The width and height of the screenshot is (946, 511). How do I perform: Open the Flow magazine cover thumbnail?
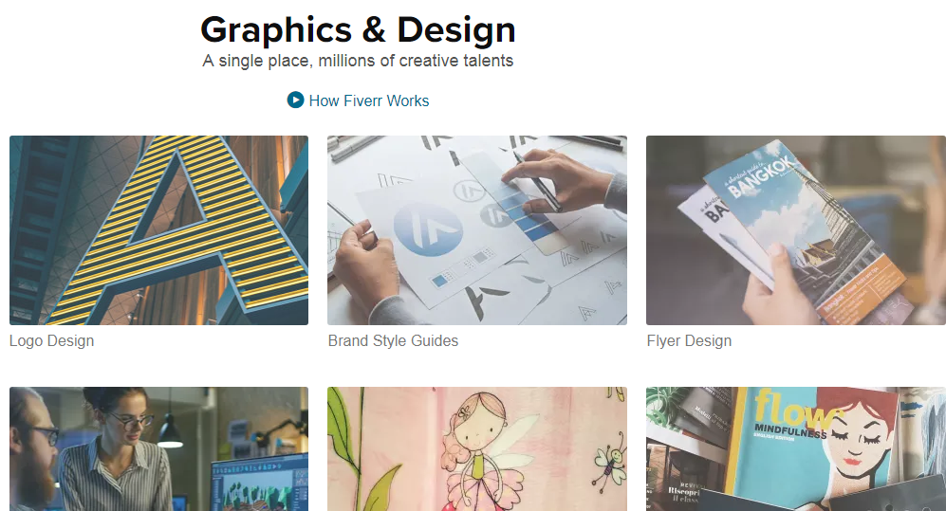tap(795, 448)
